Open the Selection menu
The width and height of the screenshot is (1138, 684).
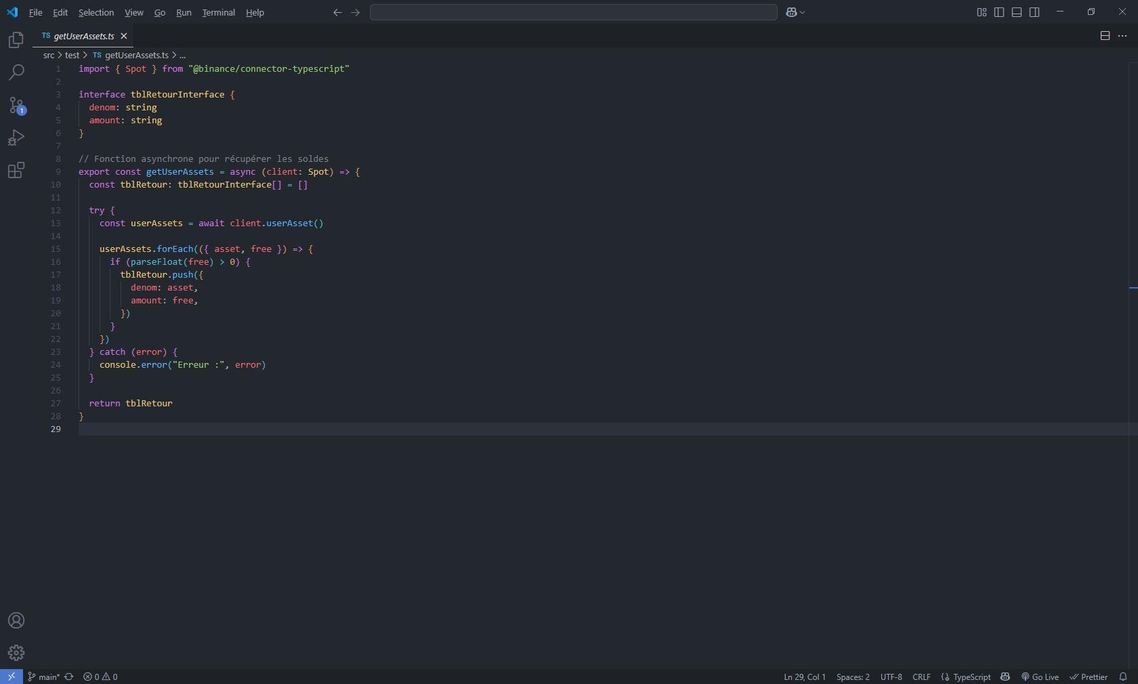point(96,12)
